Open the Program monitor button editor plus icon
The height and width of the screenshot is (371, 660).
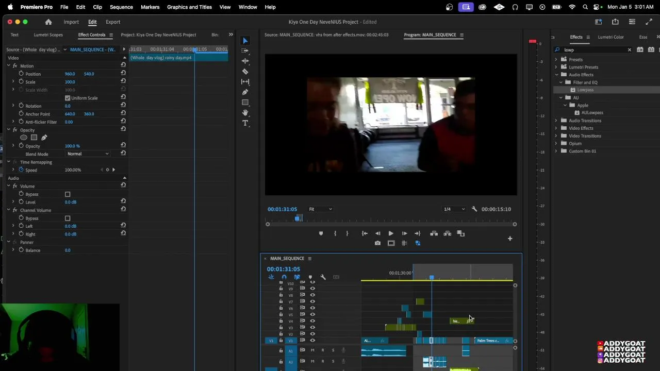point(510,239)
